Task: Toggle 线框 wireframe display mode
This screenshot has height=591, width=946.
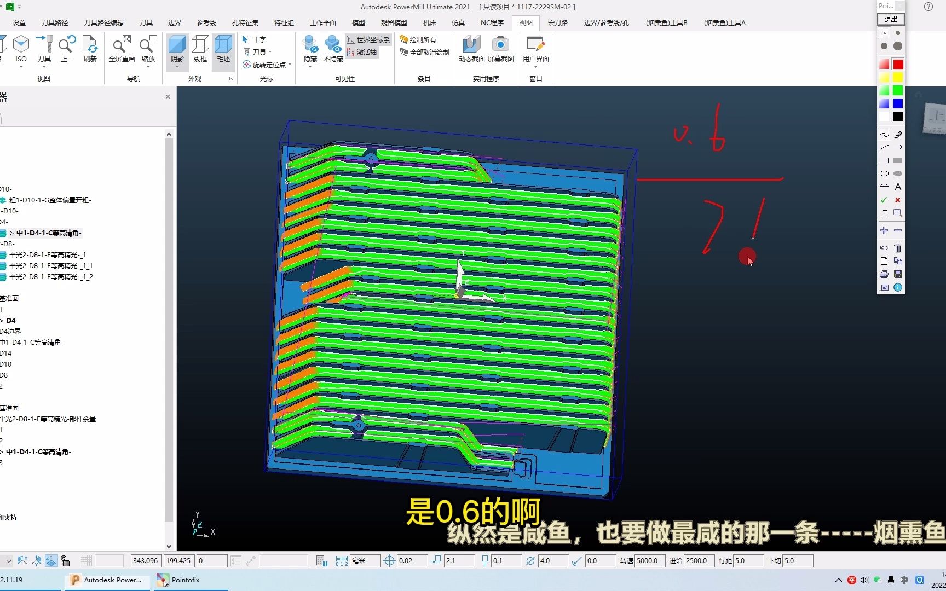Action: 200,49
